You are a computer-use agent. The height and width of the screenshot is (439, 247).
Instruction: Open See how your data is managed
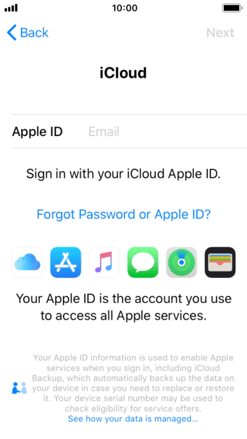(133, 419)
